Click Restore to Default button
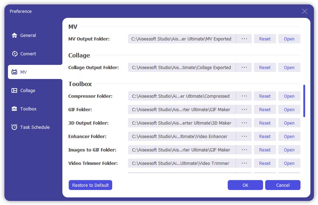Viewport: 318px width, 205px height. (x=90, y=185)
